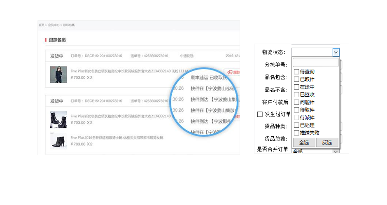Open 会员中心 breadcrumb link
This screenshot has height=205, width=387.
pos(54,25)
